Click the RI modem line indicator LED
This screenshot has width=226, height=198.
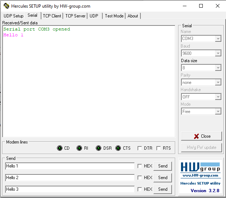79,148
